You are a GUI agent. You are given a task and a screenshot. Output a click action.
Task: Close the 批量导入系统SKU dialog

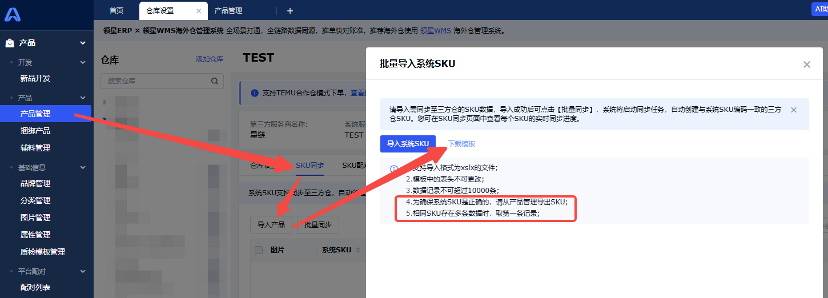pos(807,65)
